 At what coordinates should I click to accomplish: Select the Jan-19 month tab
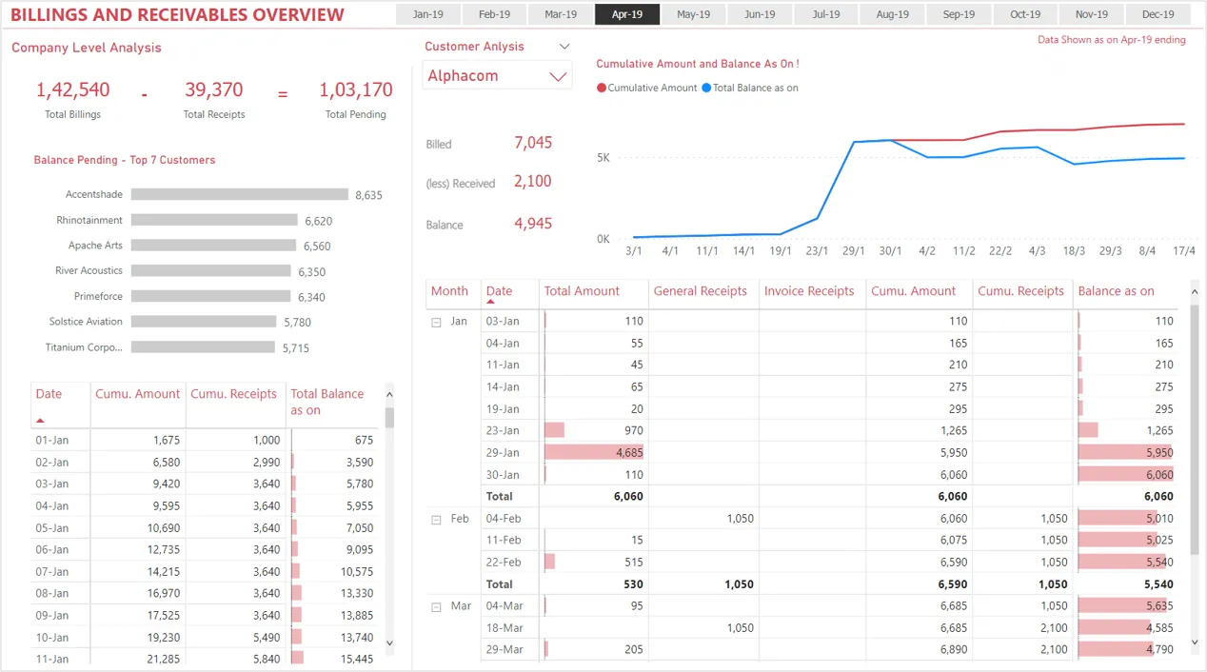427,14
